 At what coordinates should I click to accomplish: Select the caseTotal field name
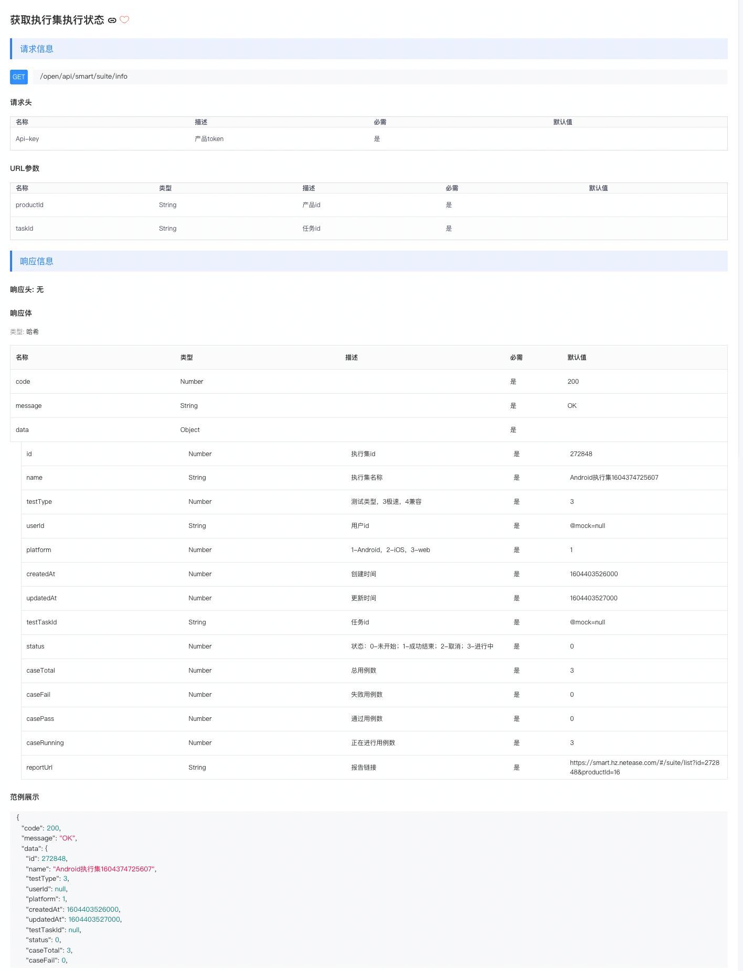click(x=40, y=671)
